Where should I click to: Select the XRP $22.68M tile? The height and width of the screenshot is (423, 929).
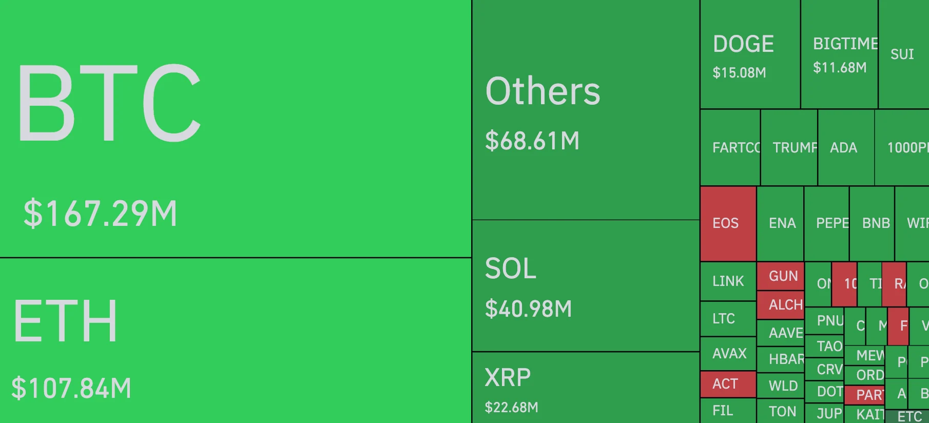[586, 388]
